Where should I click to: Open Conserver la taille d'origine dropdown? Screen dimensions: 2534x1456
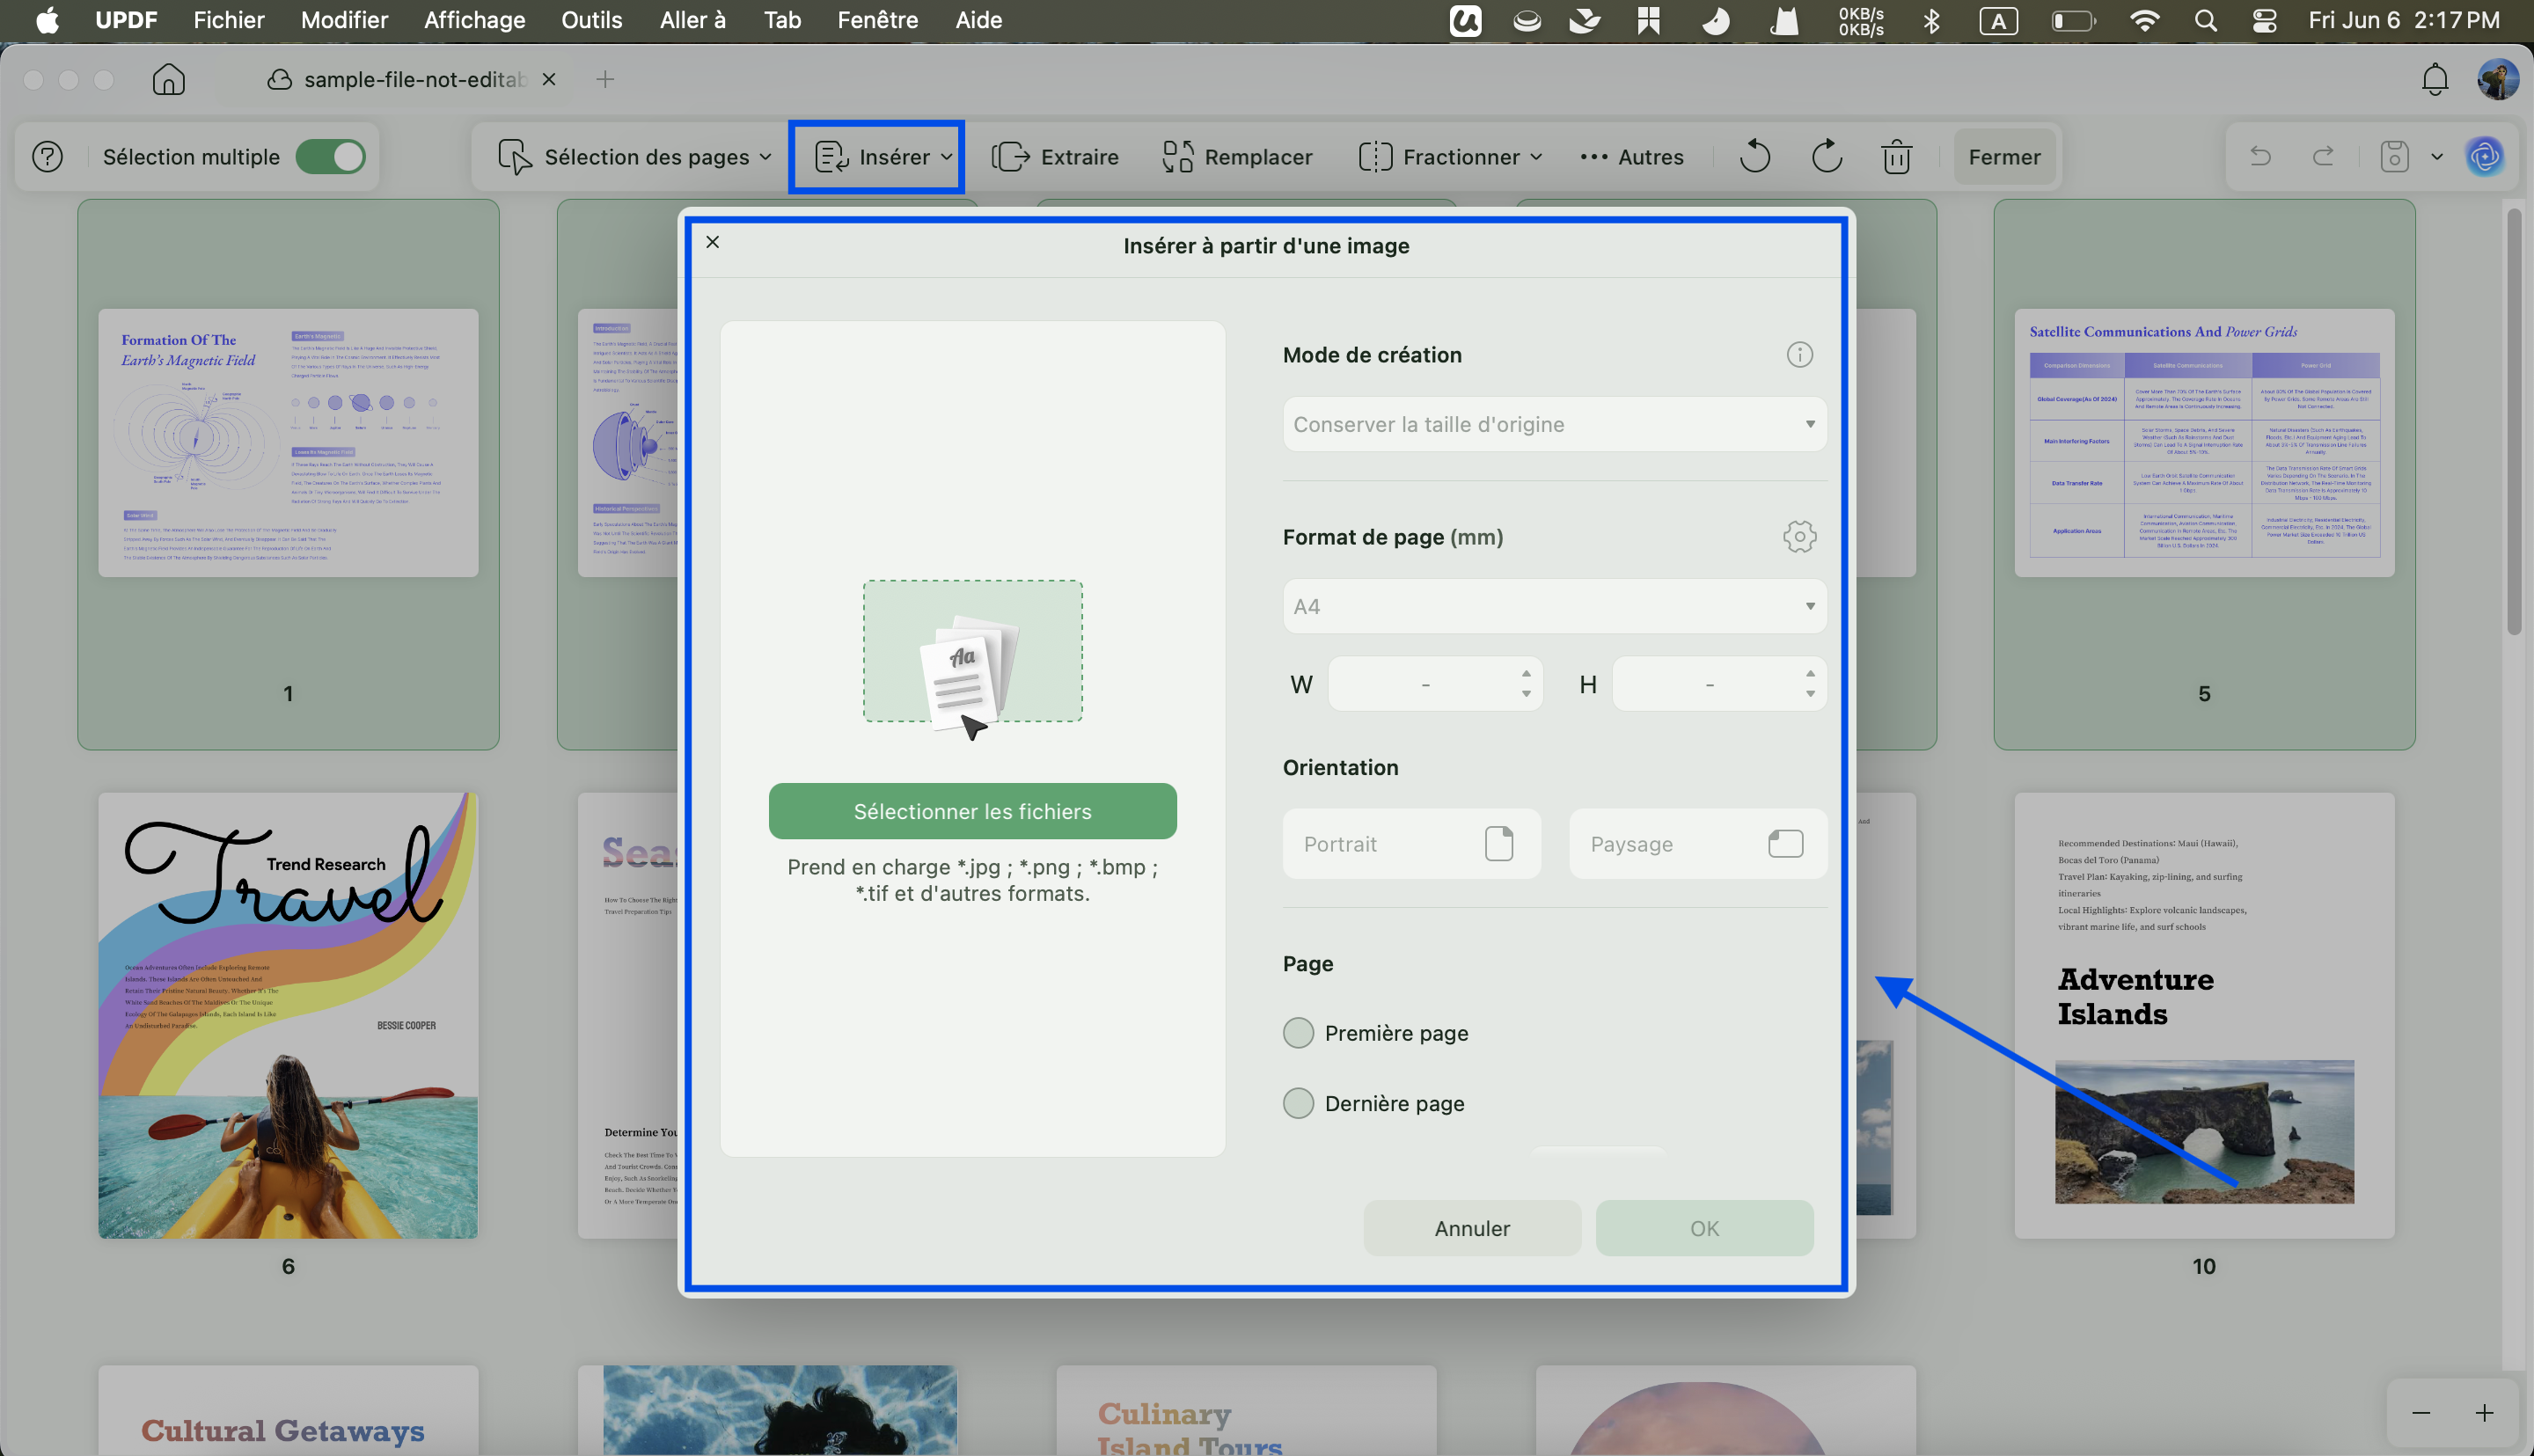tap(1554, 424)
